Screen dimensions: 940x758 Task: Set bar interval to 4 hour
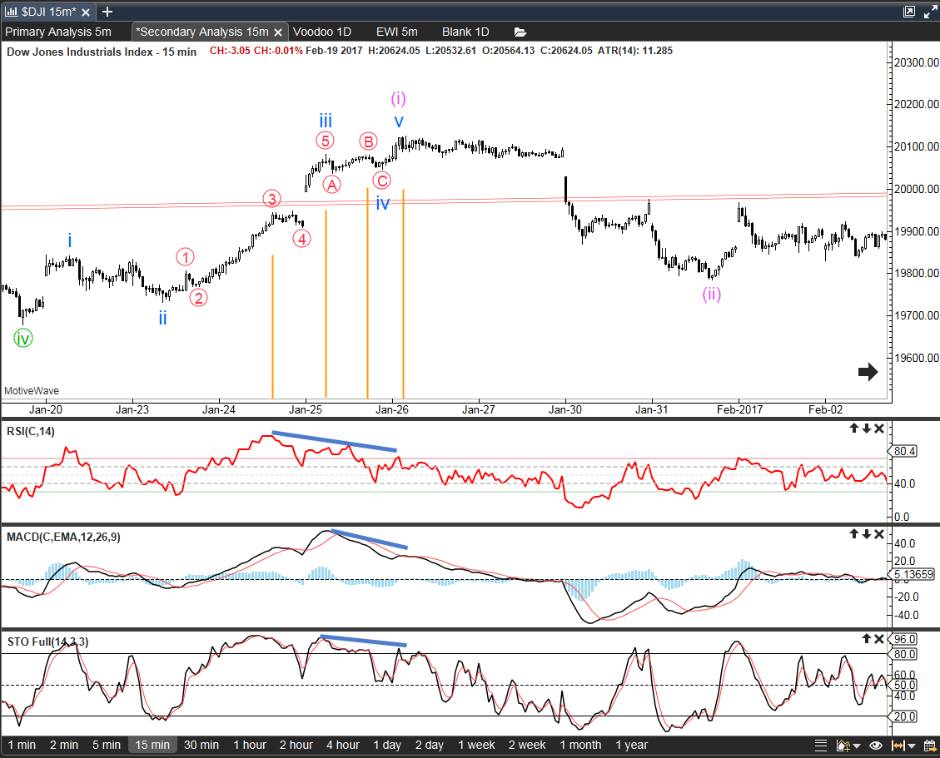click(x=343, y=745)
